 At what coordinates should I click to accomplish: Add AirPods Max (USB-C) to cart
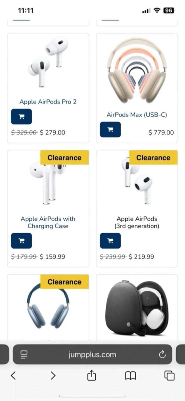(110, 129)
